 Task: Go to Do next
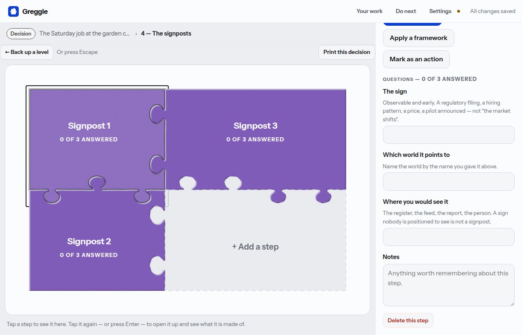[406, 11]
